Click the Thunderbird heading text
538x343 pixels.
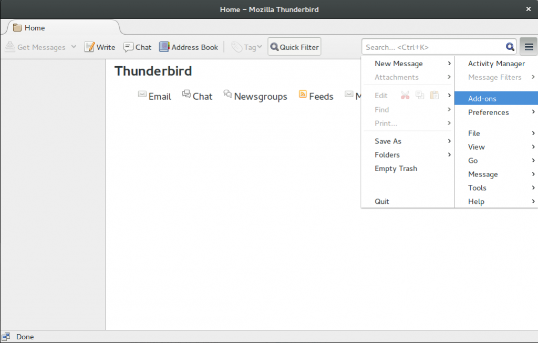coord(153,71)
